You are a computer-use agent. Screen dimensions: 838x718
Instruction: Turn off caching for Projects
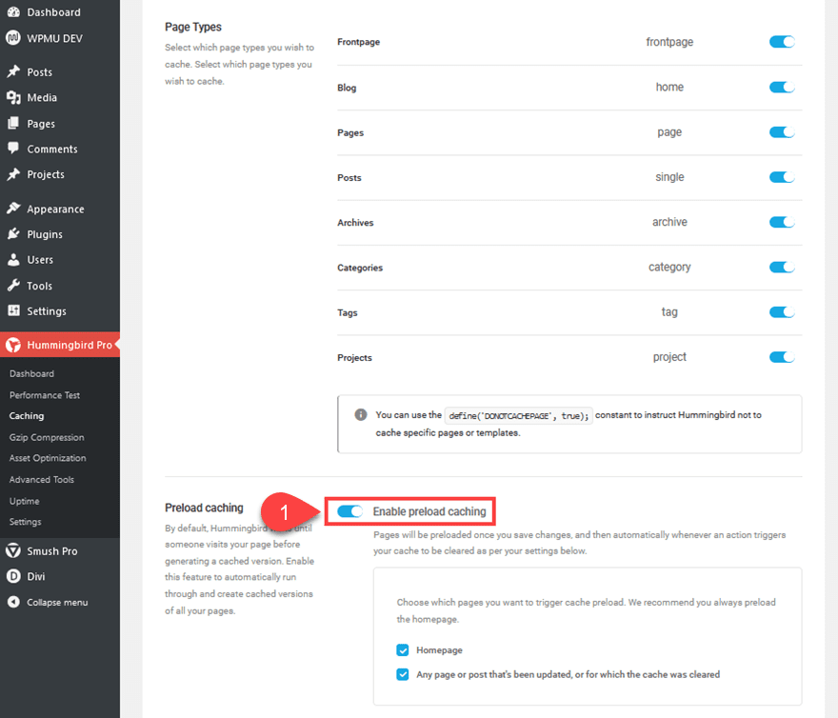pyautogui.click(x=782, y=357)
